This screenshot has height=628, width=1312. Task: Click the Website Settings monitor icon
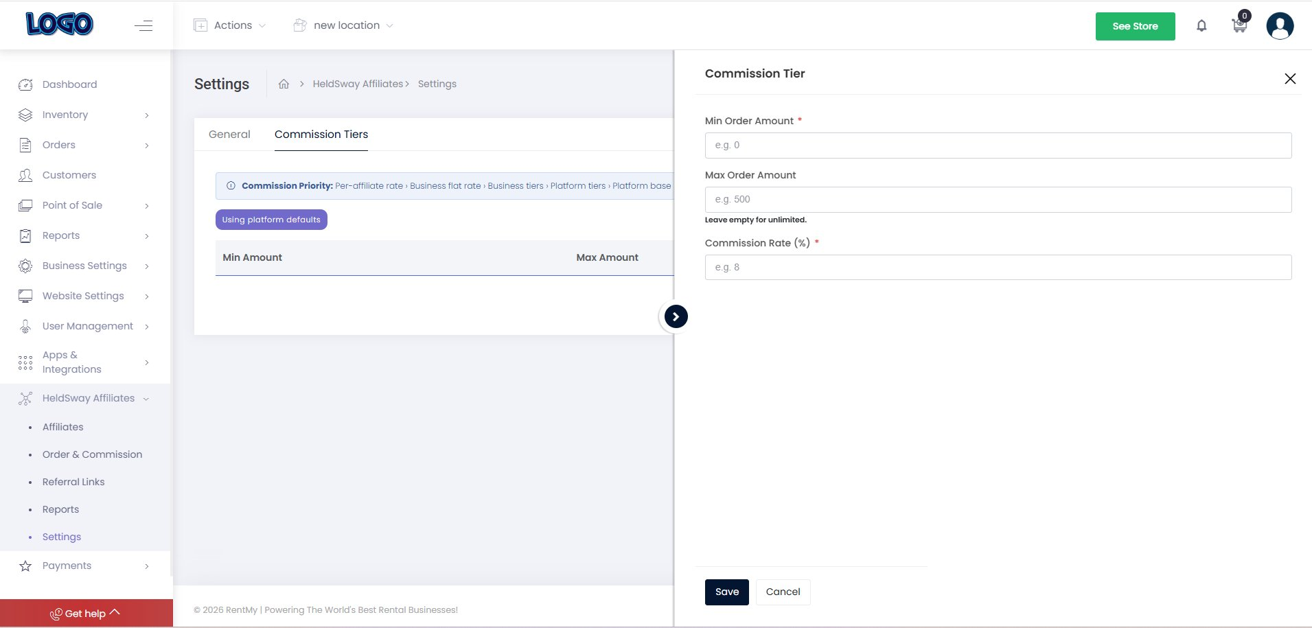pyautogui.click(x=25, y=296)
